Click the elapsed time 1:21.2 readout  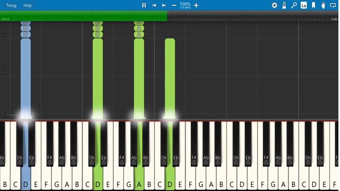click(5, 19)
